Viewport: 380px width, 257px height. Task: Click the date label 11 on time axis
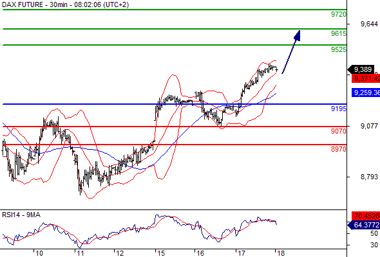(x=80, y=253)
